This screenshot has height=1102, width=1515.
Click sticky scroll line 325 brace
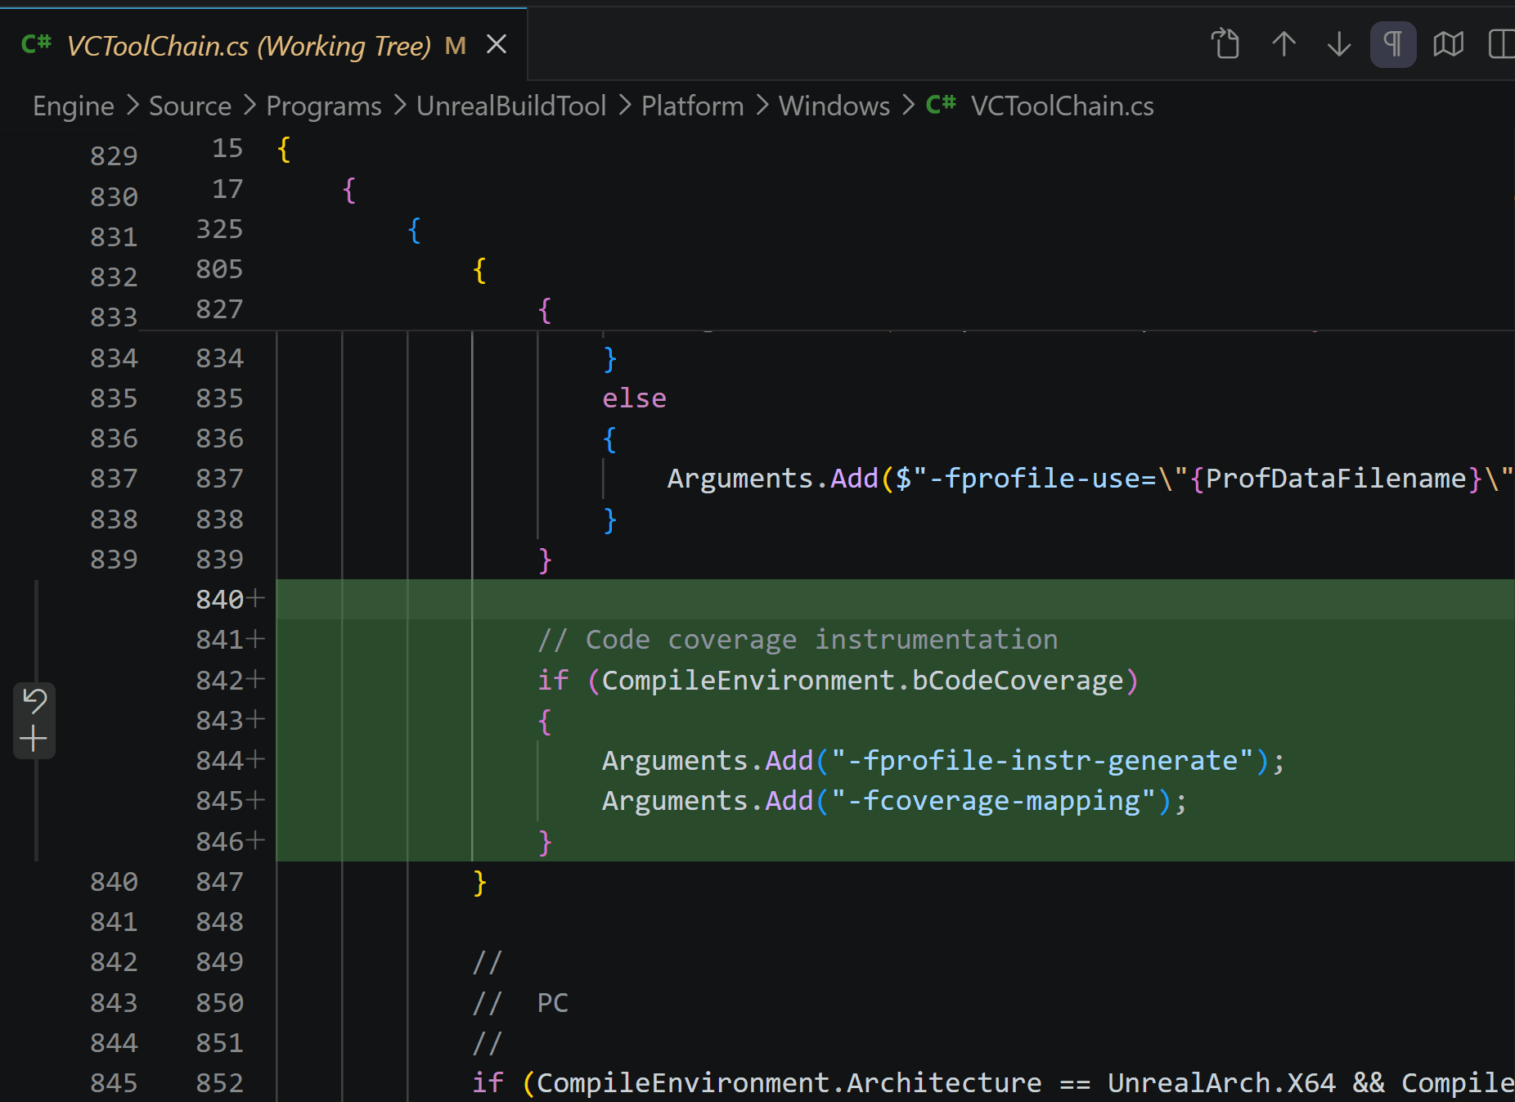pyautogui.click(x=414, y=231)
